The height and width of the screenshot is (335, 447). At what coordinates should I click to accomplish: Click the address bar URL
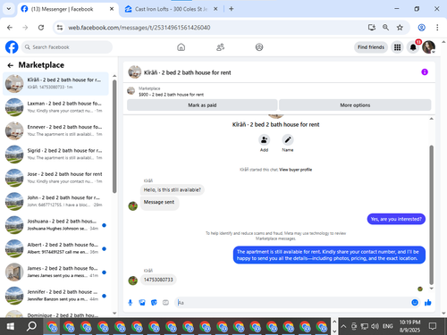139,28
